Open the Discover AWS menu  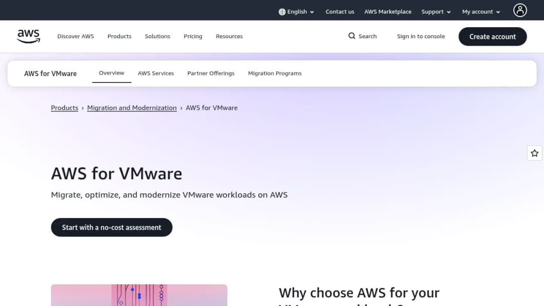(x=76, y=36)
